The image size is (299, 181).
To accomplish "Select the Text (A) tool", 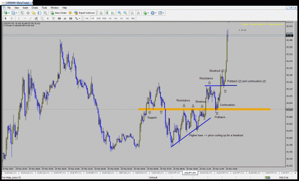I will [x=48, y=19].
